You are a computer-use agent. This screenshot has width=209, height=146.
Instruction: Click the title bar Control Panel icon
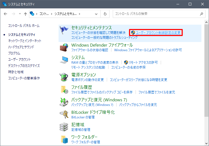tap(5, 4)
